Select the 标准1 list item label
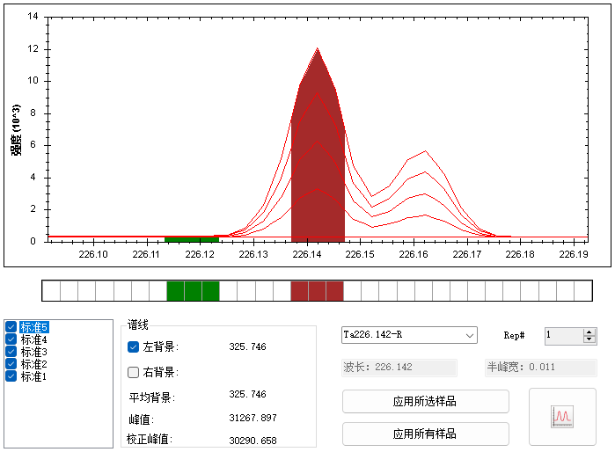Image resolution: width=615 pixels, height=452 pixels. coord(33,376)
